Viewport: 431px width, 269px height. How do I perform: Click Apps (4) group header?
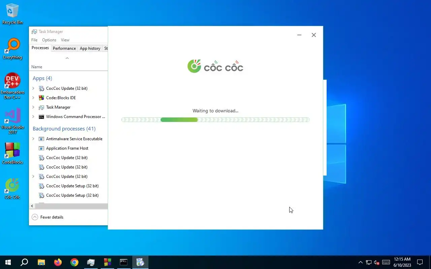point(42,78)
